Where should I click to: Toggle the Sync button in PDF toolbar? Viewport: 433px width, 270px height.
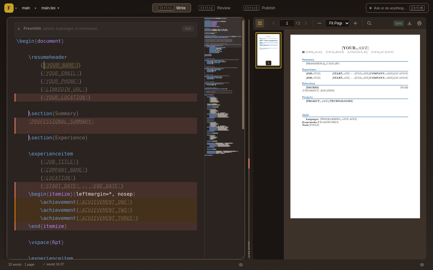(399, 23)
